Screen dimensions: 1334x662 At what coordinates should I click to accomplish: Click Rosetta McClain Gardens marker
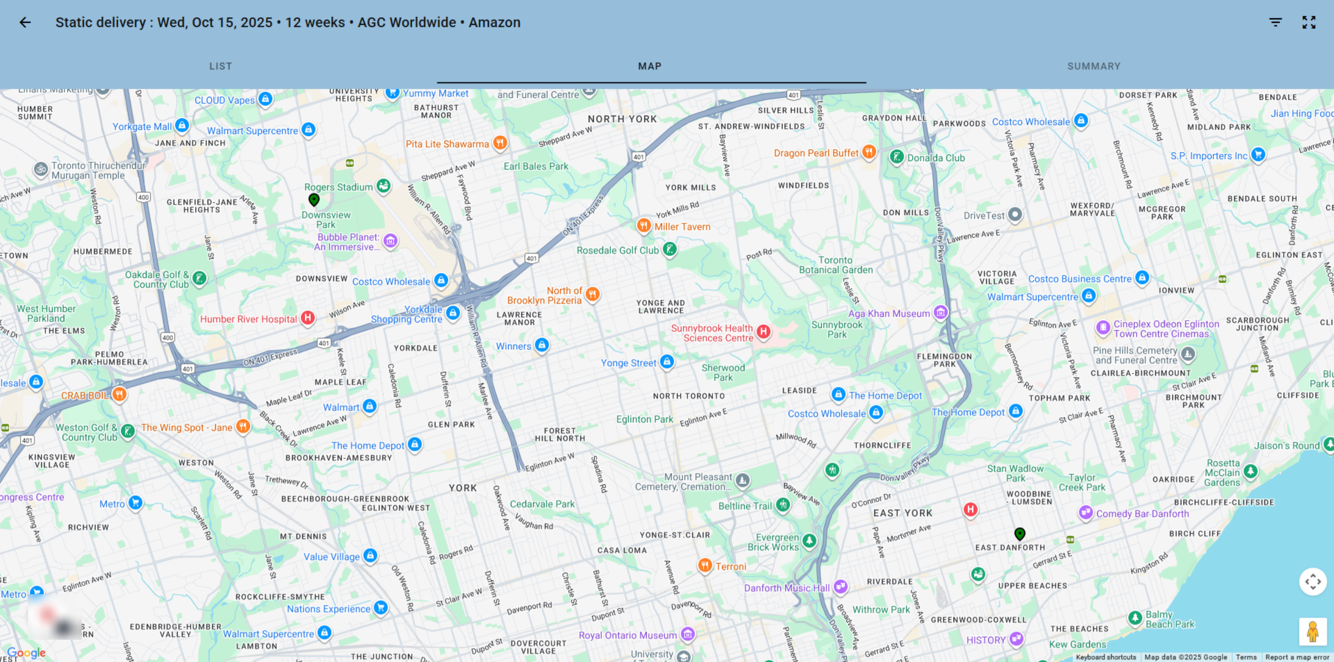[x=1251, y=472]
